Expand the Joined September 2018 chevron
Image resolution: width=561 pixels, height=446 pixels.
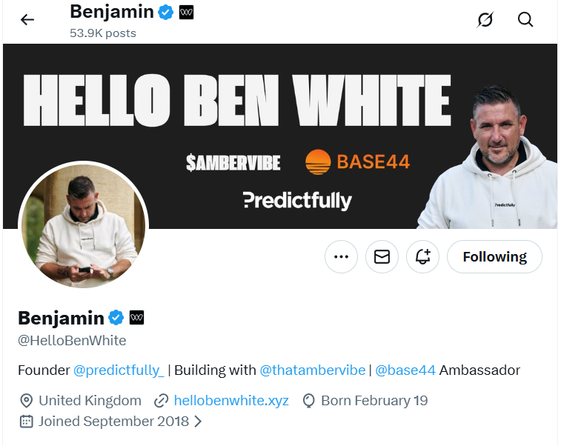tap(198, 422)
